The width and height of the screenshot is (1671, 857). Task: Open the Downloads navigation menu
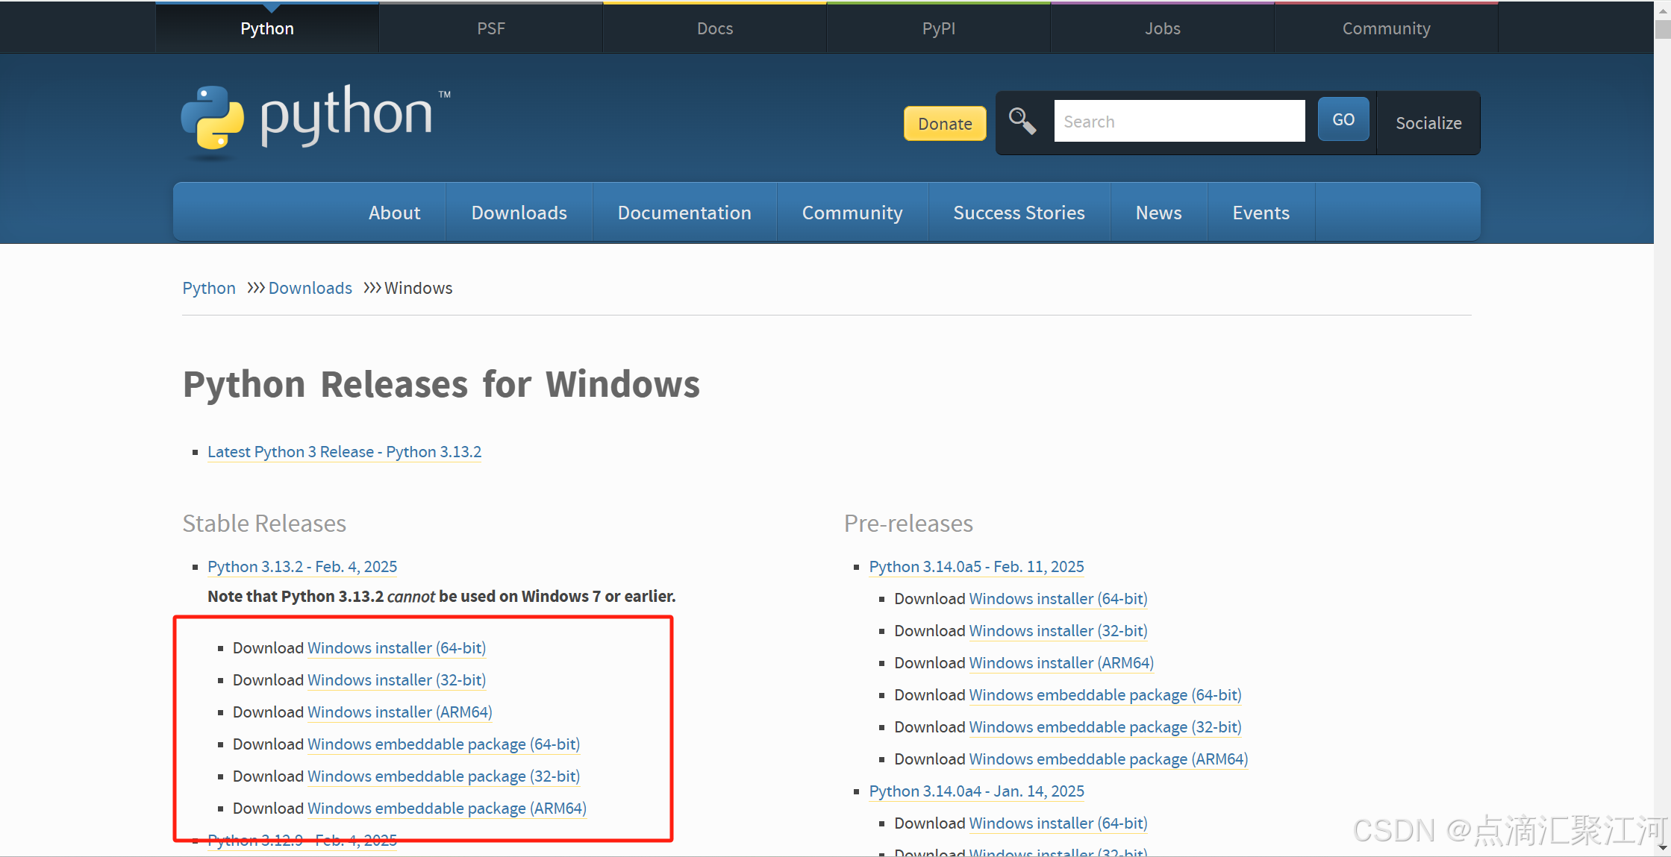(519, 213)
